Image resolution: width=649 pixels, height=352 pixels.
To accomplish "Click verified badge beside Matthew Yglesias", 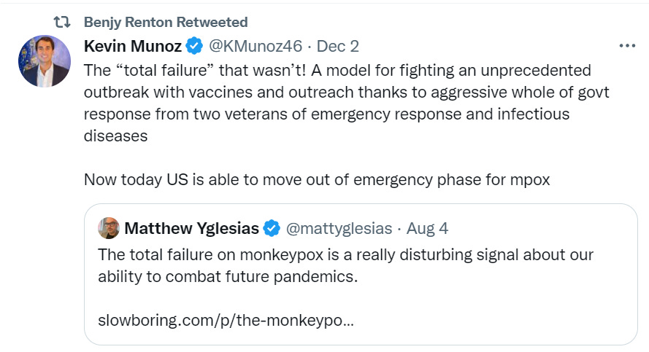I will [272, 228].
